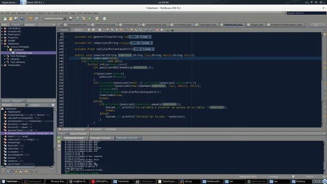Click the green Run Project arrow

pos(90,19)
